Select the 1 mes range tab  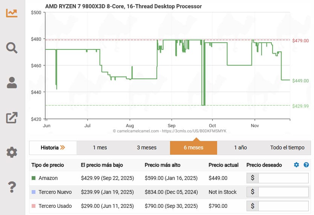100,148
